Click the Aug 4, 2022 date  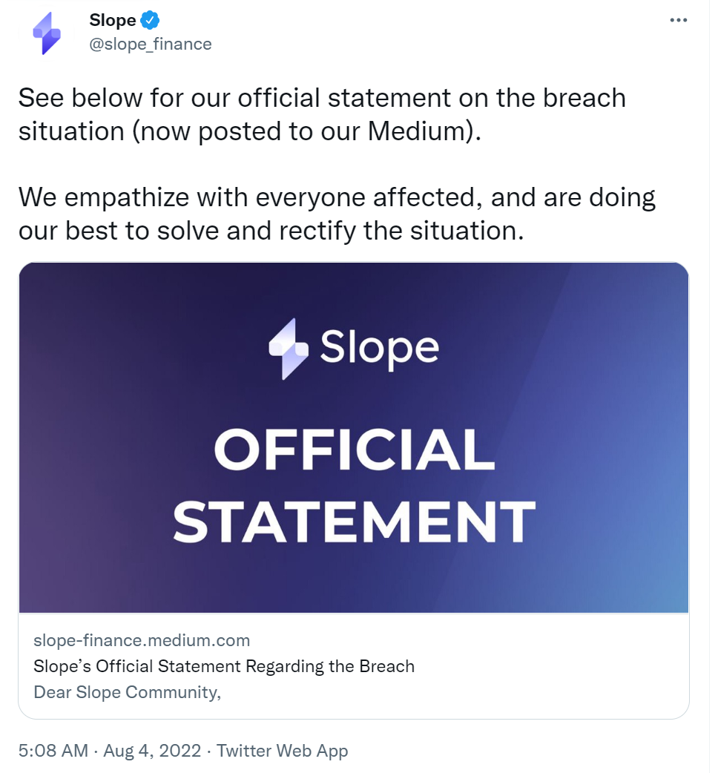click(x=153, y=751)
